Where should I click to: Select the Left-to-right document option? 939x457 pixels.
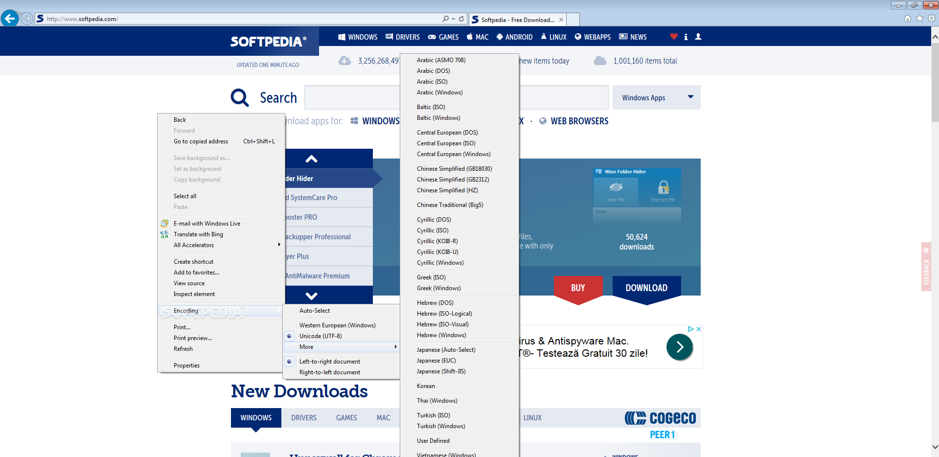pos(341,362)
